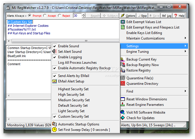This screenshot has height=139, width=195.
Task: Click the Reset Window Dimensions icon
Action: point(123,99)
